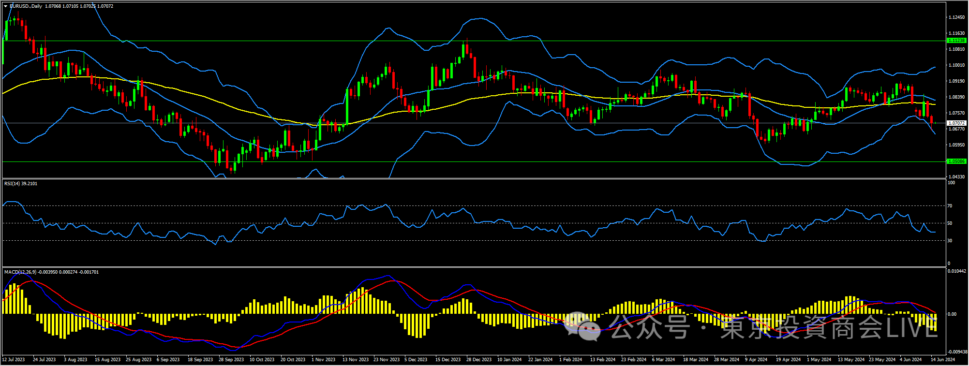
Task: Click the 28 Dec 2023 date label
Action: (x=479, y=360)
